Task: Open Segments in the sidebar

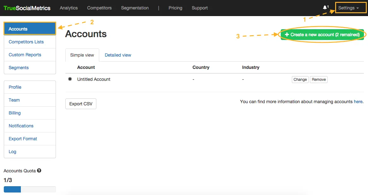Action: pyautogui.click(x=19, y=68)
